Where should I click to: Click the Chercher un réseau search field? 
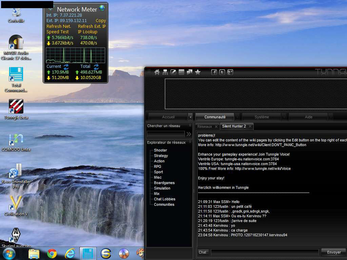[x=166, y=134]
